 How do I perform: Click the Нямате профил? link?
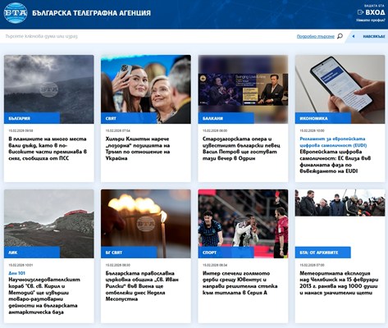(x=371, y=20)
